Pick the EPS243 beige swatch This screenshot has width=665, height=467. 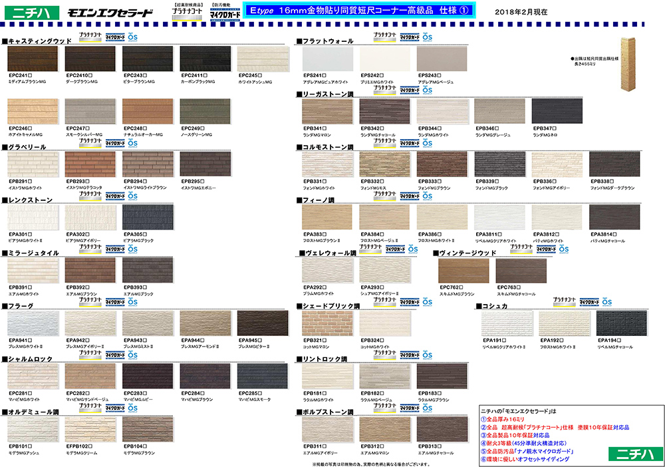(x=442, y=59)
